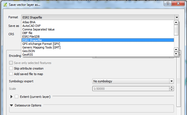Pick Comma Separated Value format
The height and width of the screenshot is (115, 187).
tap(38, 29)
